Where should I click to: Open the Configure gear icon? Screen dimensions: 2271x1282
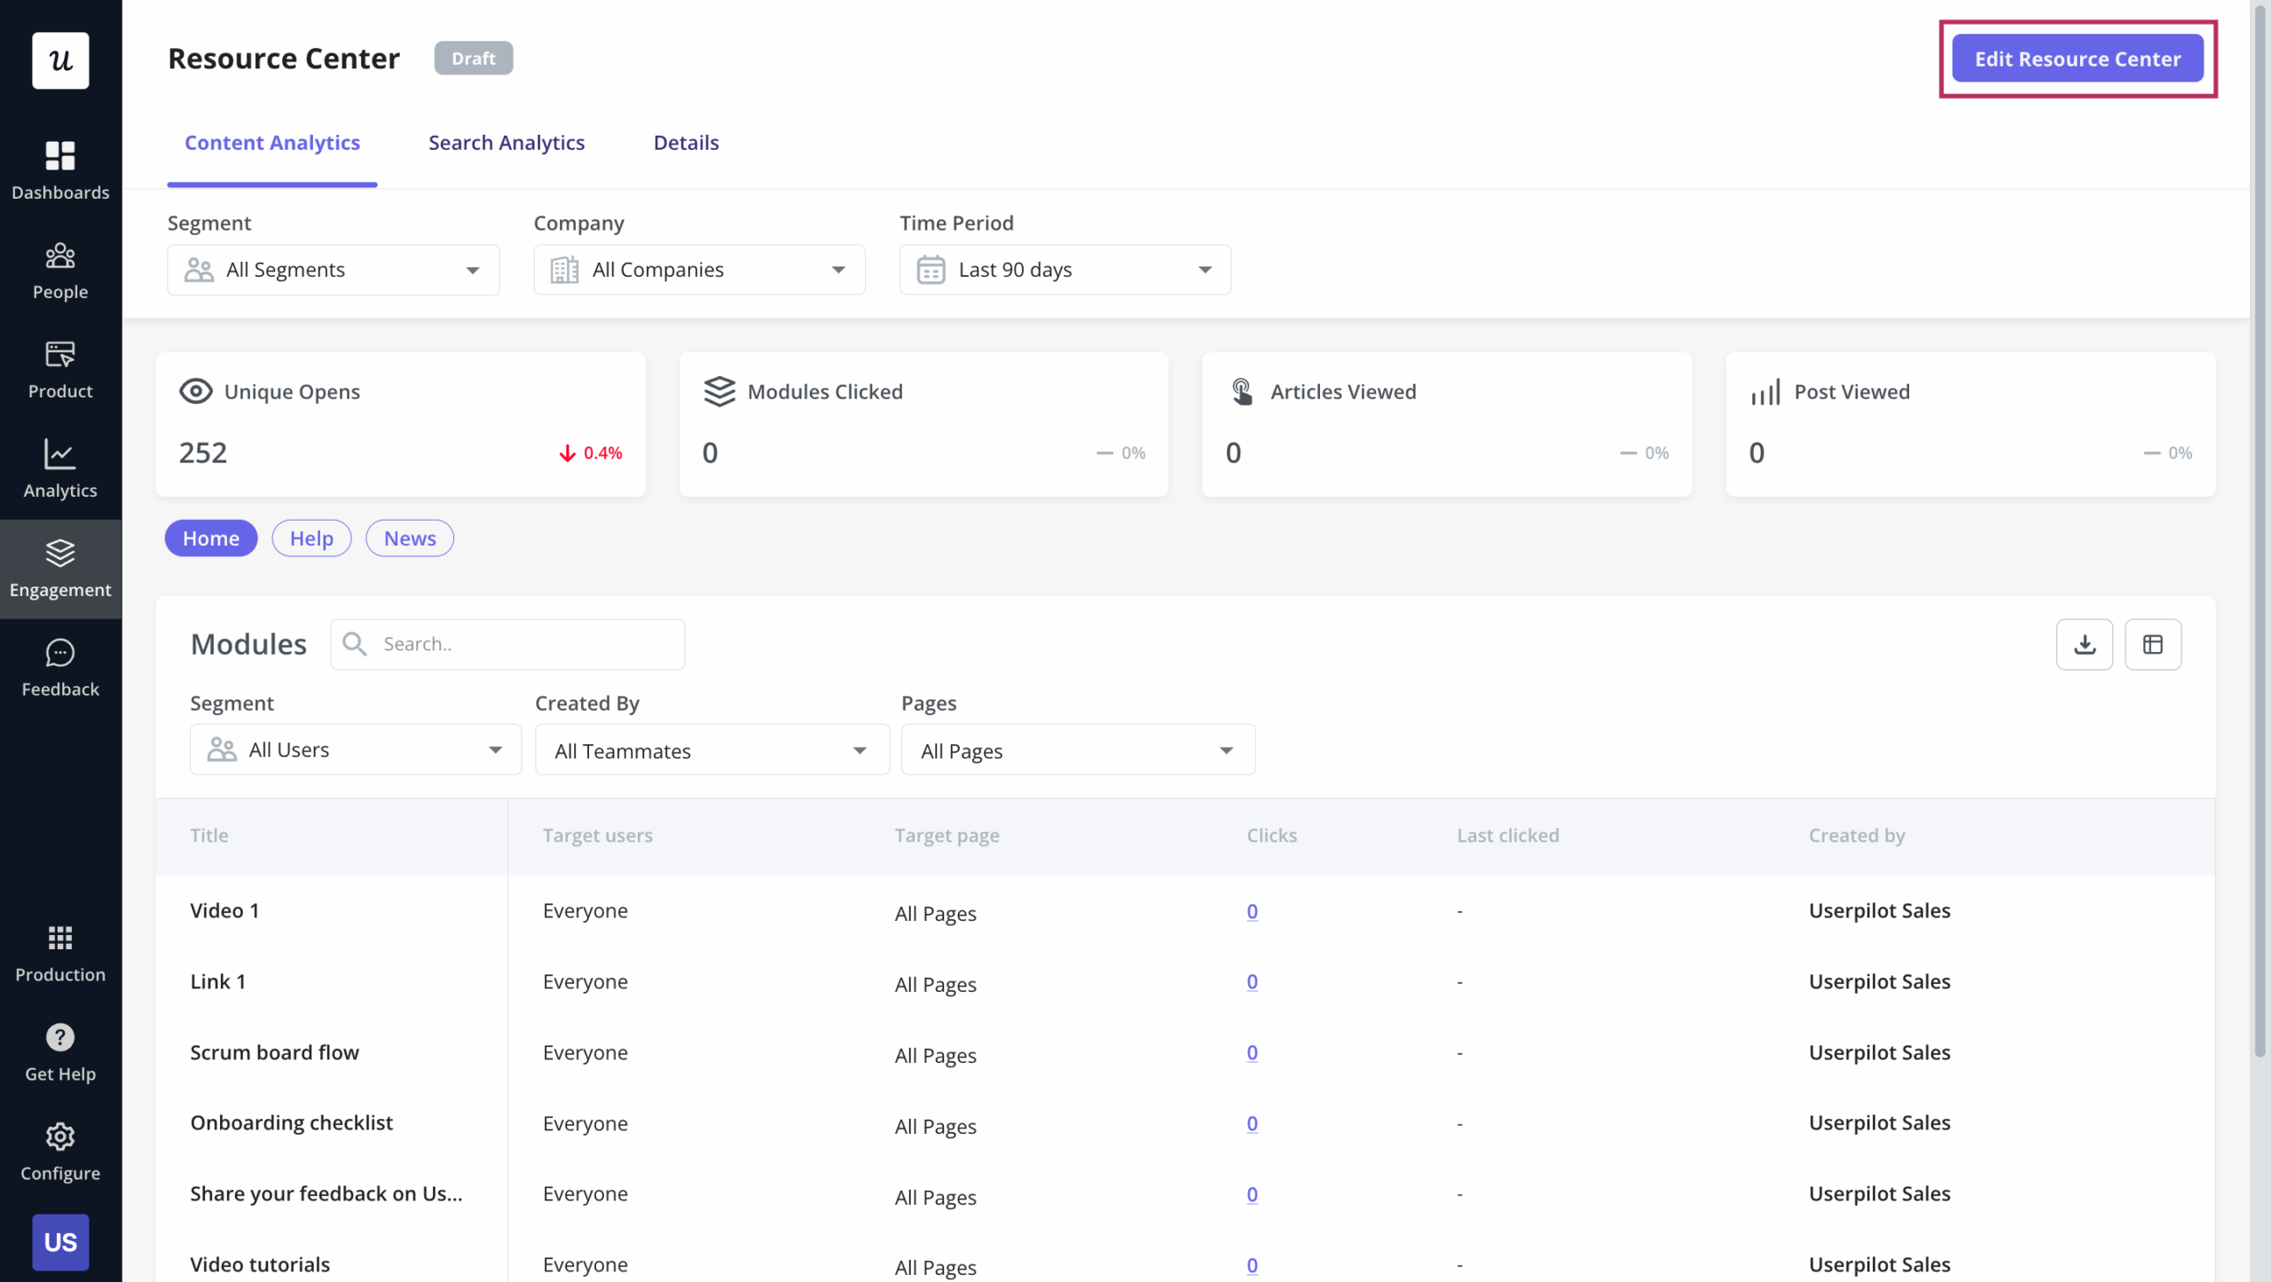click(x=60, y=1136)
